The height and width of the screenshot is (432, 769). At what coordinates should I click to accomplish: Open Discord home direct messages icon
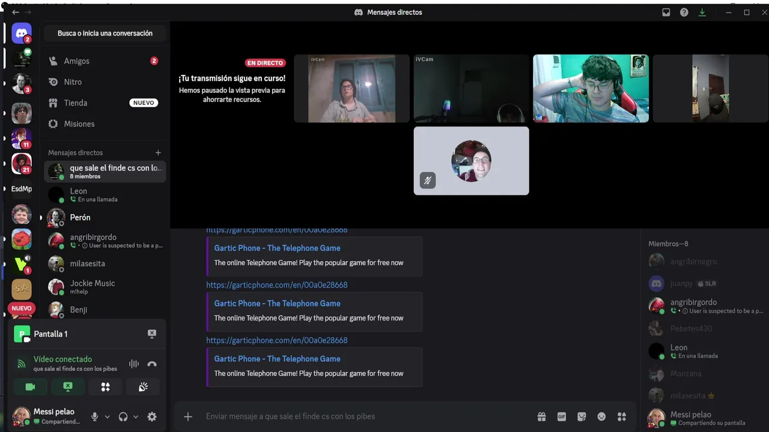pyautogui.click(x=22, y=33)
